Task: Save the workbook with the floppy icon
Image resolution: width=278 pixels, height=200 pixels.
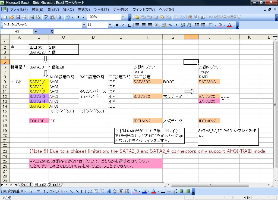Action: [x=18, y=17]
